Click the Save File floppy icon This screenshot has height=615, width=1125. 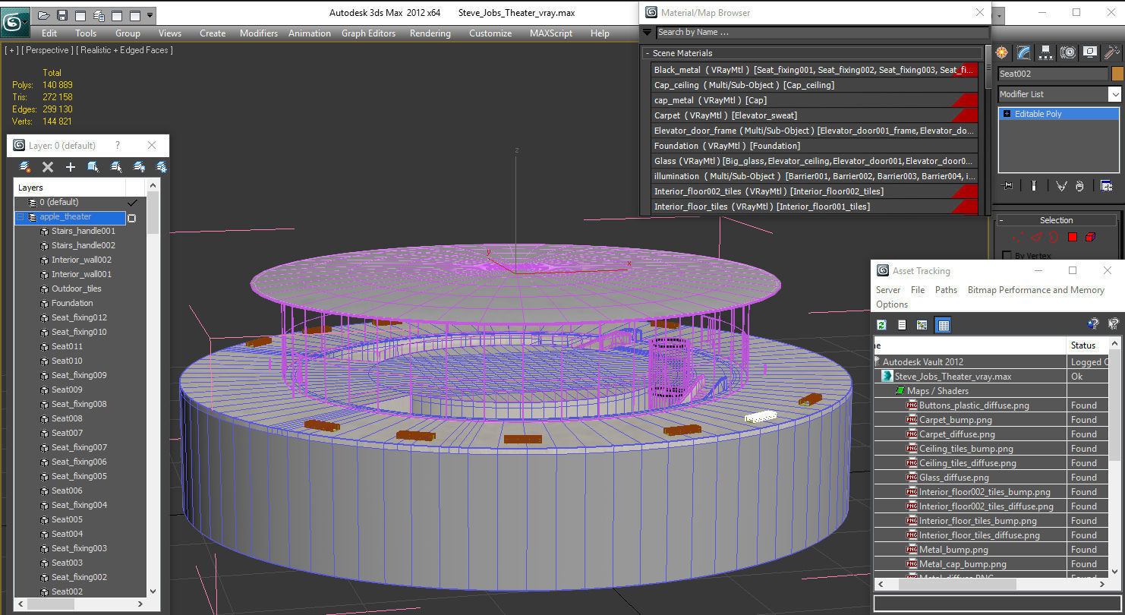[x=62, y=15]
